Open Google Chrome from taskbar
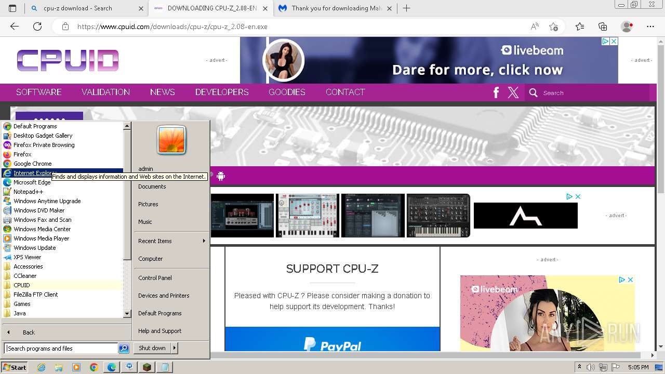 coord(94,367)
